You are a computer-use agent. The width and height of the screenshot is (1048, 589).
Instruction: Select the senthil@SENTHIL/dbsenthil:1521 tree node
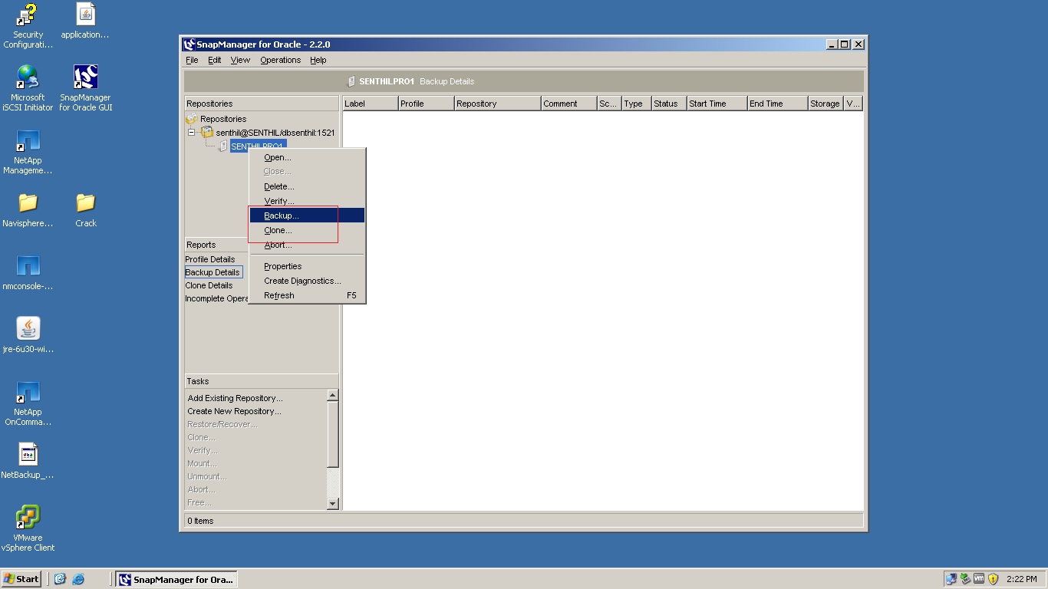pyautogui.click(x=275, y=133)
